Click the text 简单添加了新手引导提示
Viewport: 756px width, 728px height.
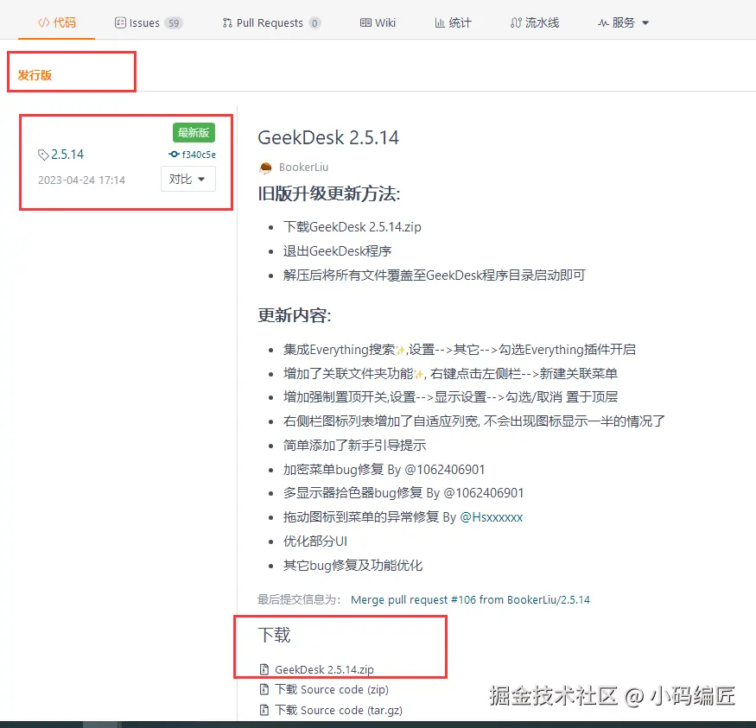tap(354, 446)
